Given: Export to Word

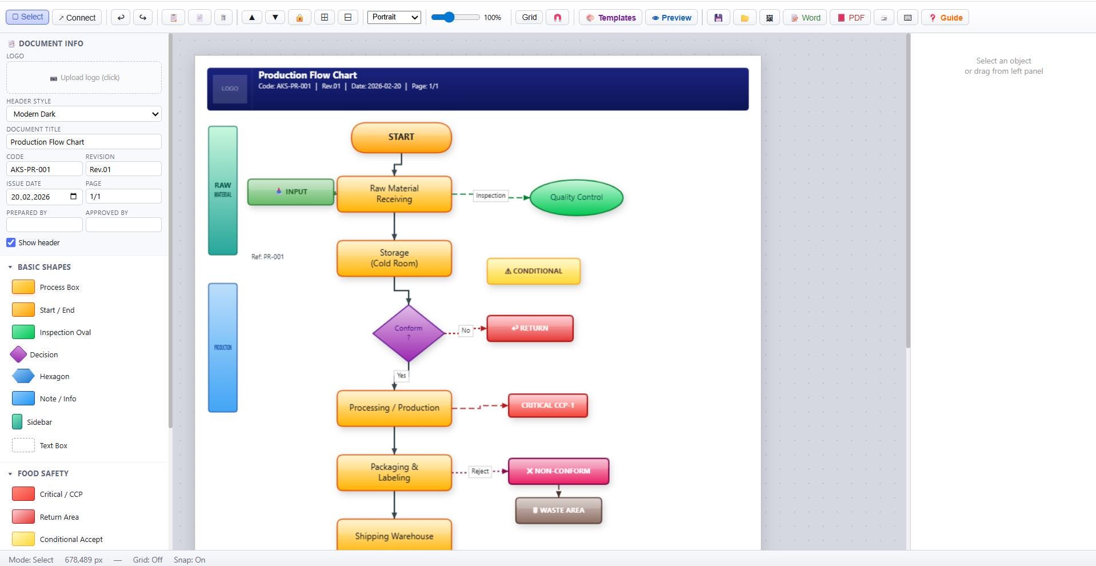Looking at the screenshot, I should pos(805,18).
